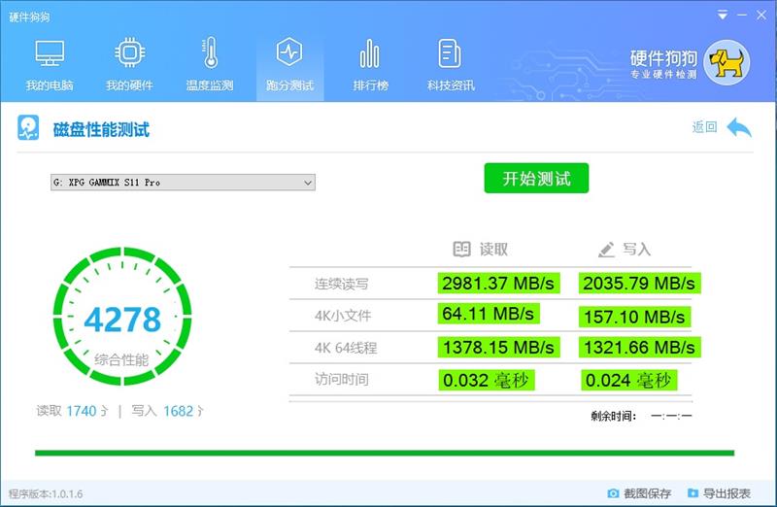
Task: Click the 读取 column header text
Action: pyautogui.click(x=493, y=249)
